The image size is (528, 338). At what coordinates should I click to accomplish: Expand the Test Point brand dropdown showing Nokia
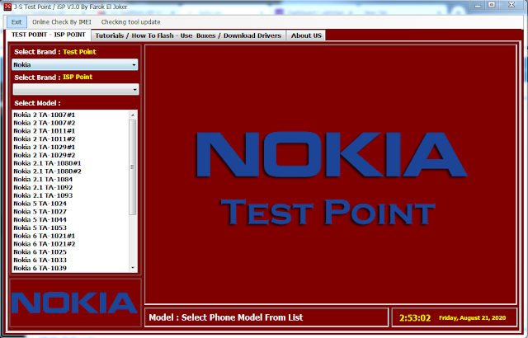point(75,64)
